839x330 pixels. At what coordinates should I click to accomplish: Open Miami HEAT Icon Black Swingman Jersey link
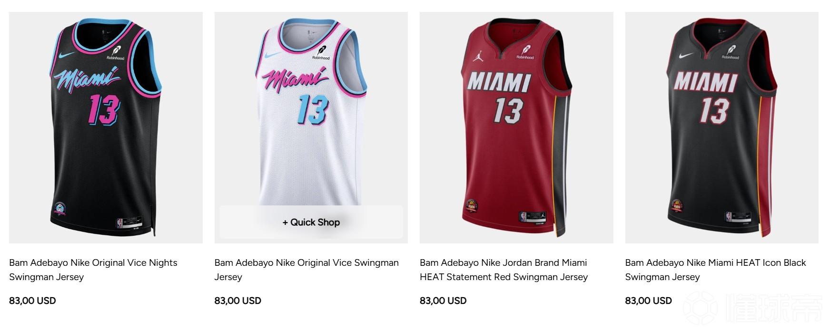tap(715, 270)
